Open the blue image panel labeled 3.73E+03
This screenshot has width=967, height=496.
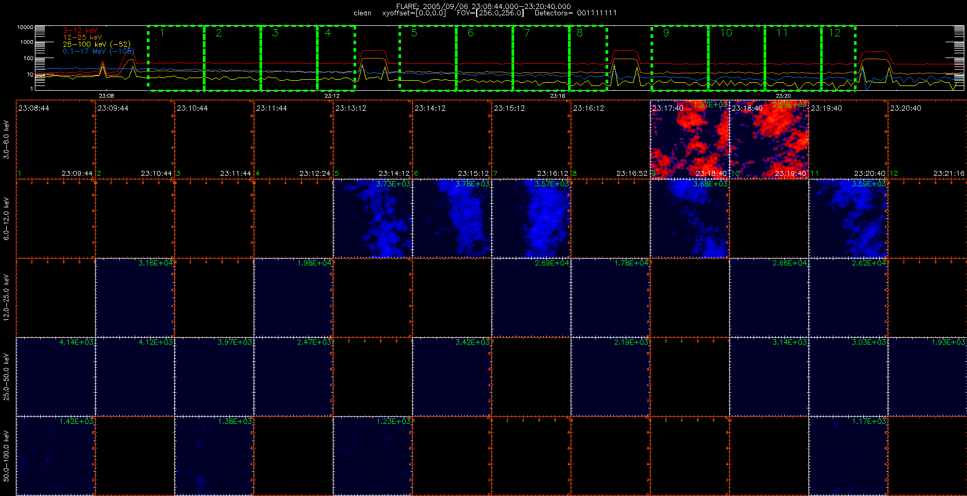pyautogui.click(x=373, y=218)
